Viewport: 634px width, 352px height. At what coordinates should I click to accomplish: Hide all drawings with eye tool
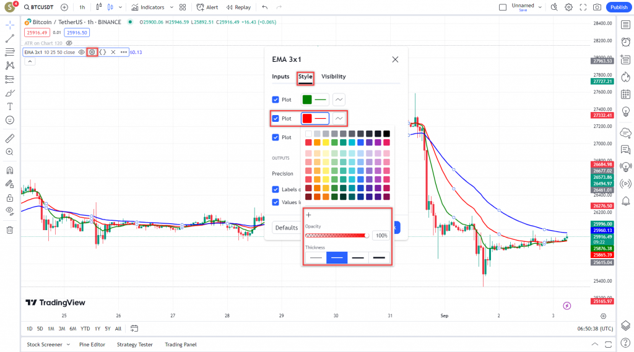click(x=10, y=211)
